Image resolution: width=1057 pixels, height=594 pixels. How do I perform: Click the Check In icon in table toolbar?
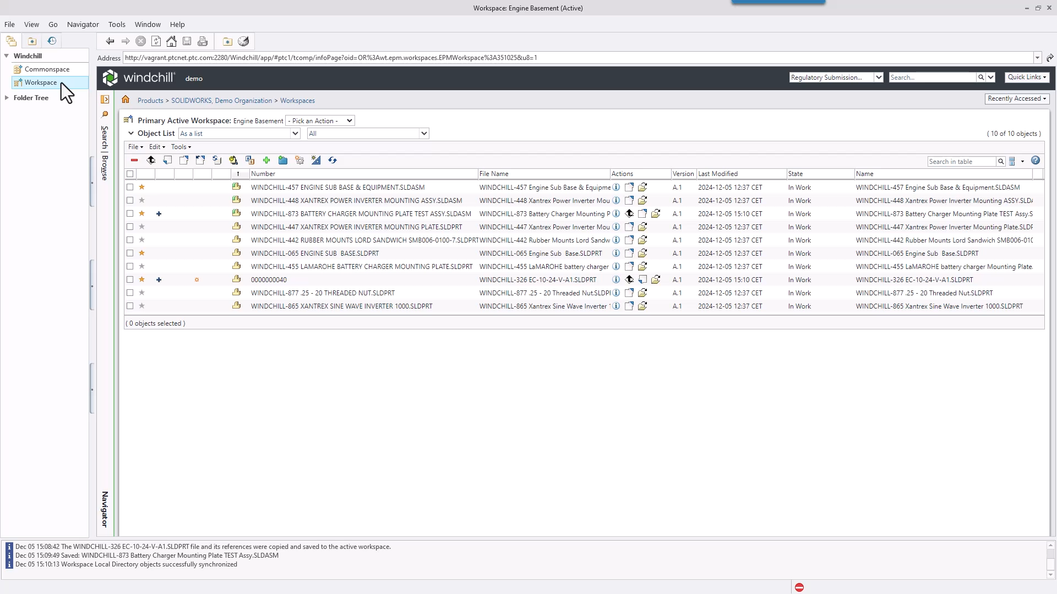pyautogui.click(x=167, y=161)
